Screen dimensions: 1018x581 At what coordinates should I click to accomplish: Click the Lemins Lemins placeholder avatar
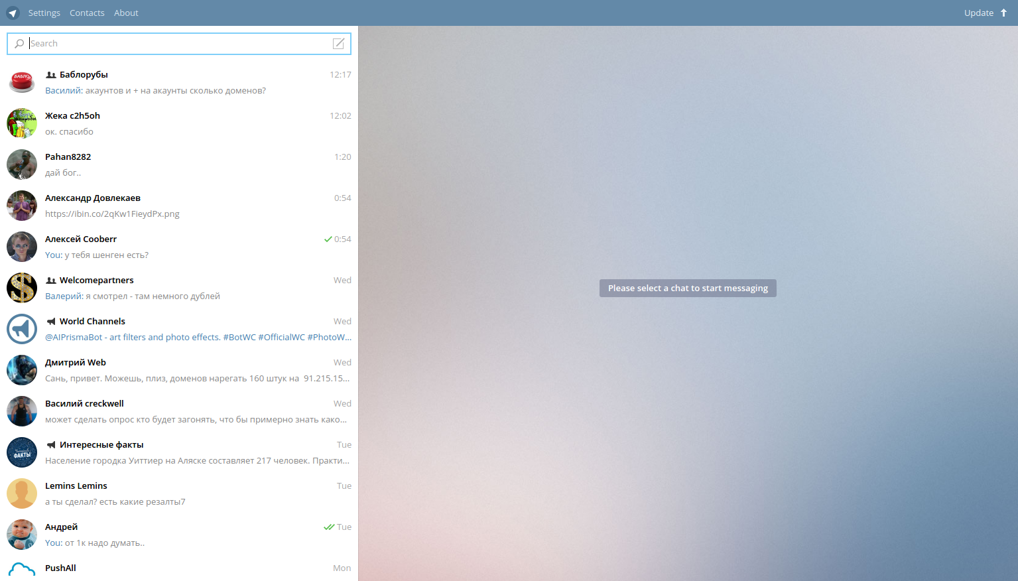pos(22,493)
